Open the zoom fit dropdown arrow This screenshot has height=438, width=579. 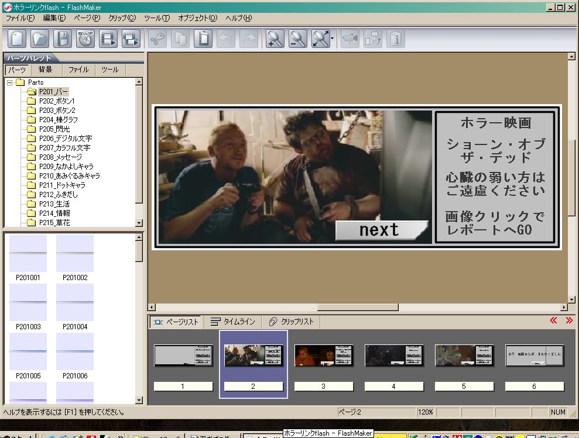tap(333, 39)
